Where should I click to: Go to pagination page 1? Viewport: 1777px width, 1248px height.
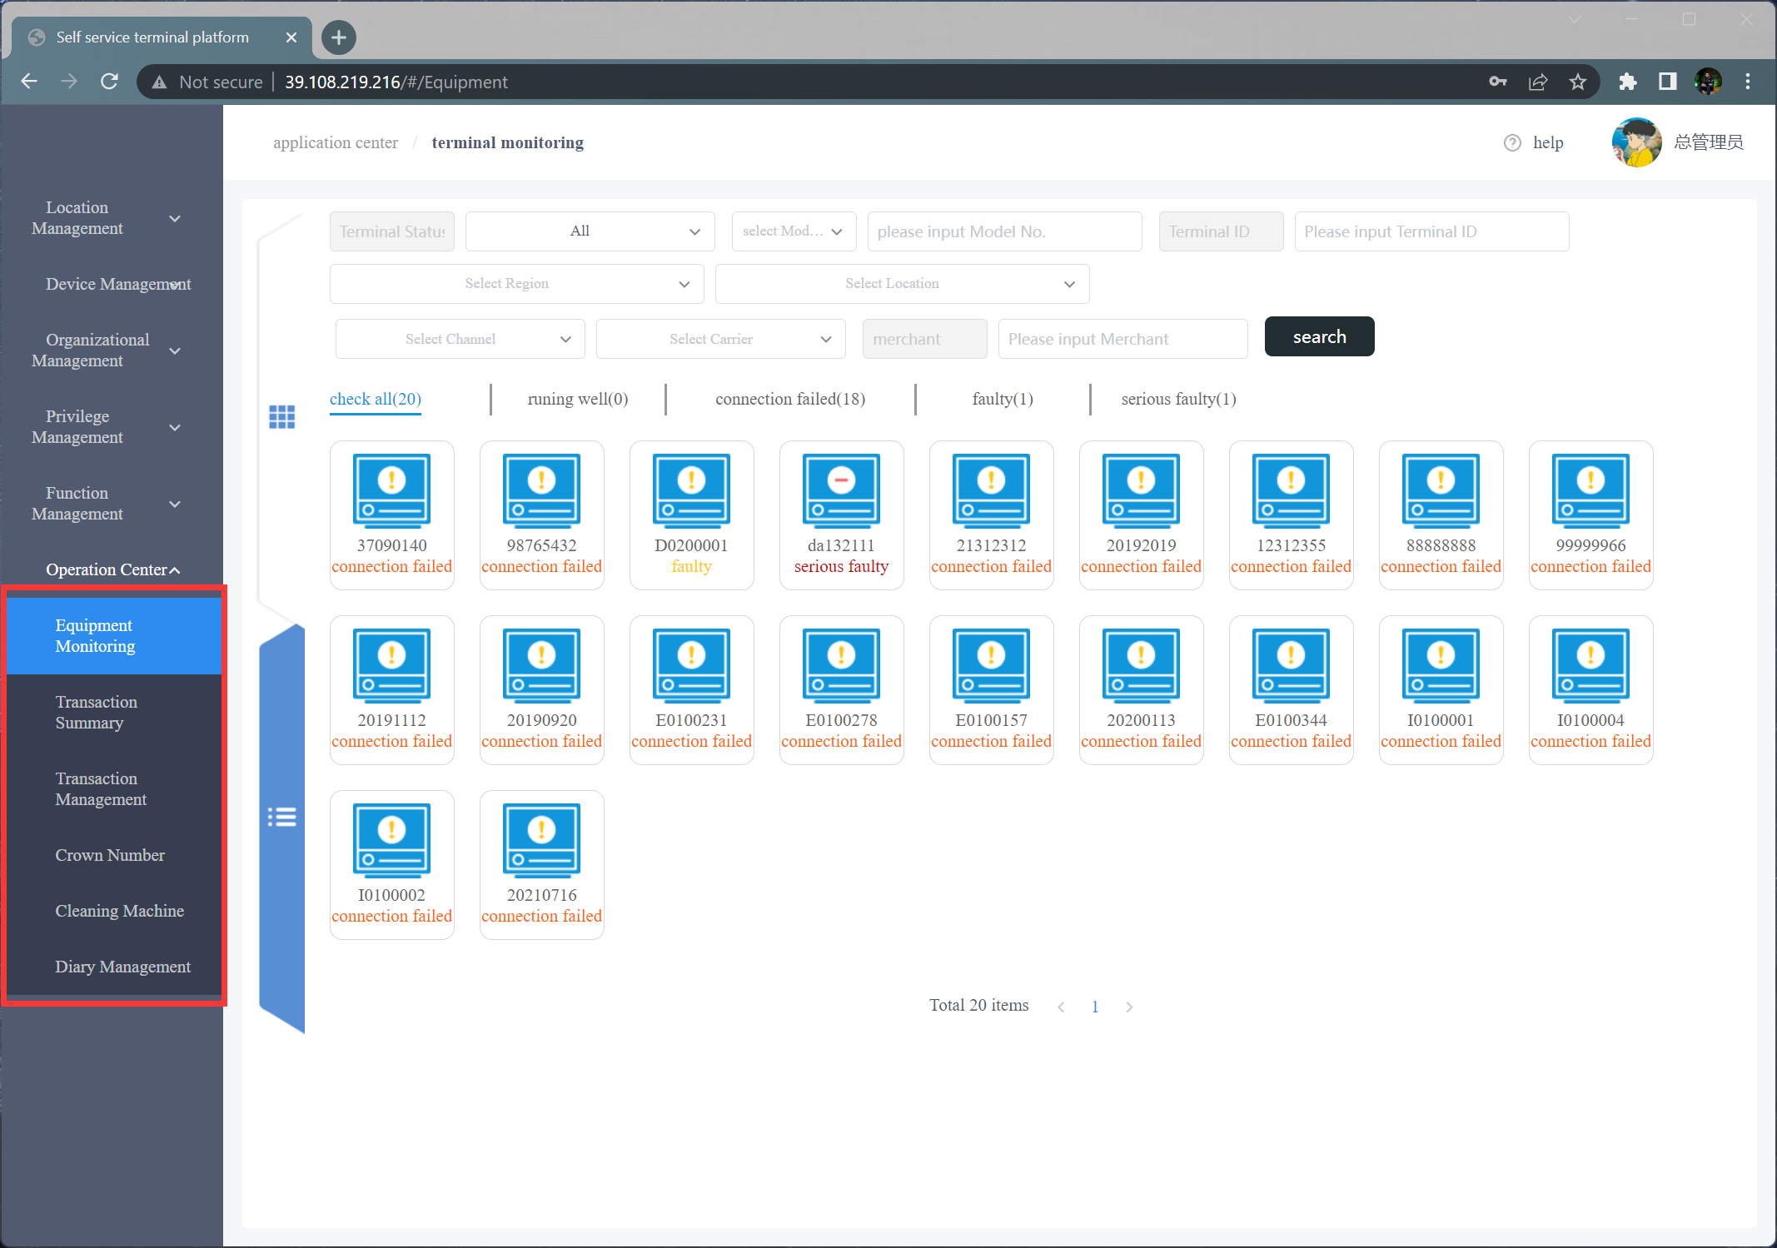pos(1095,1007)
